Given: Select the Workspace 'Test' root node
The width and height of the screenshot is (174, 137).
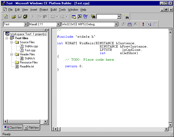Looking at the screenshot, I should pos(28,34).
